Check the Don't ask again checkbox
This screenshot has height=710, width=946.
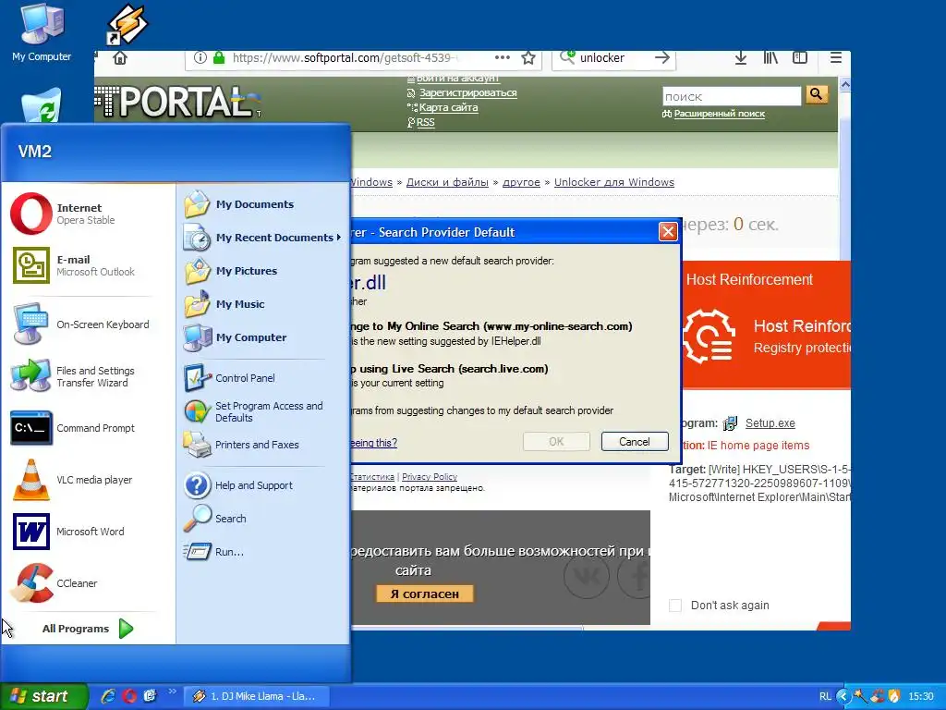click(675, 606)
